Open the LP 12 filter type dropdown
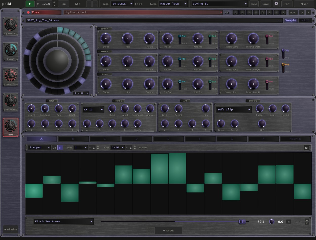Viewport: 316px width, 240px height. click(93, 109)
